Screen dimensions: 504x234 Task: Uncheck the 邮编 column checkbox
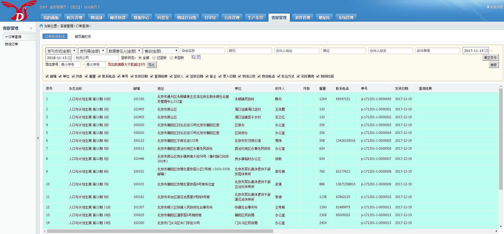pyautogui.click(x=47, y=76)
